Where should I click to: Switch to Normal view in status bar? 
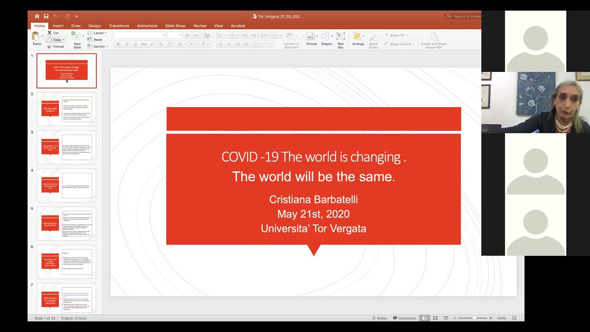coord(425,318)
